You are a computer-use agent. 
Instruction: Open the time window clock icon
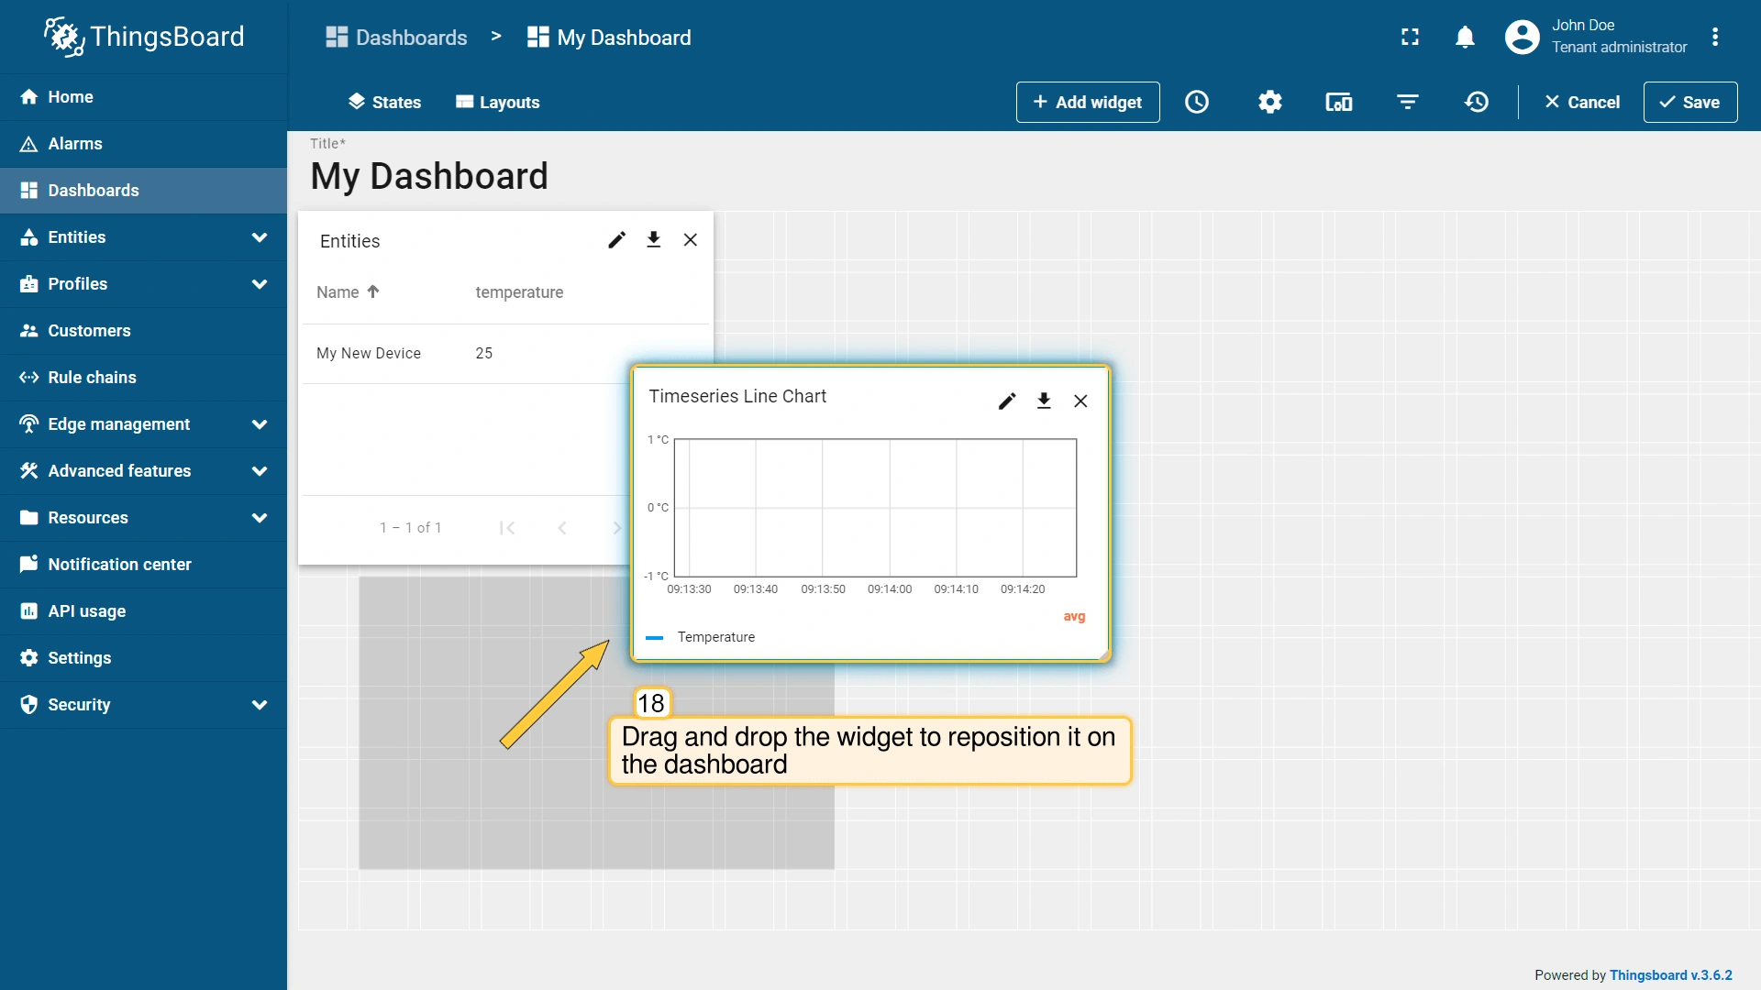click(x=1197, y=102)
